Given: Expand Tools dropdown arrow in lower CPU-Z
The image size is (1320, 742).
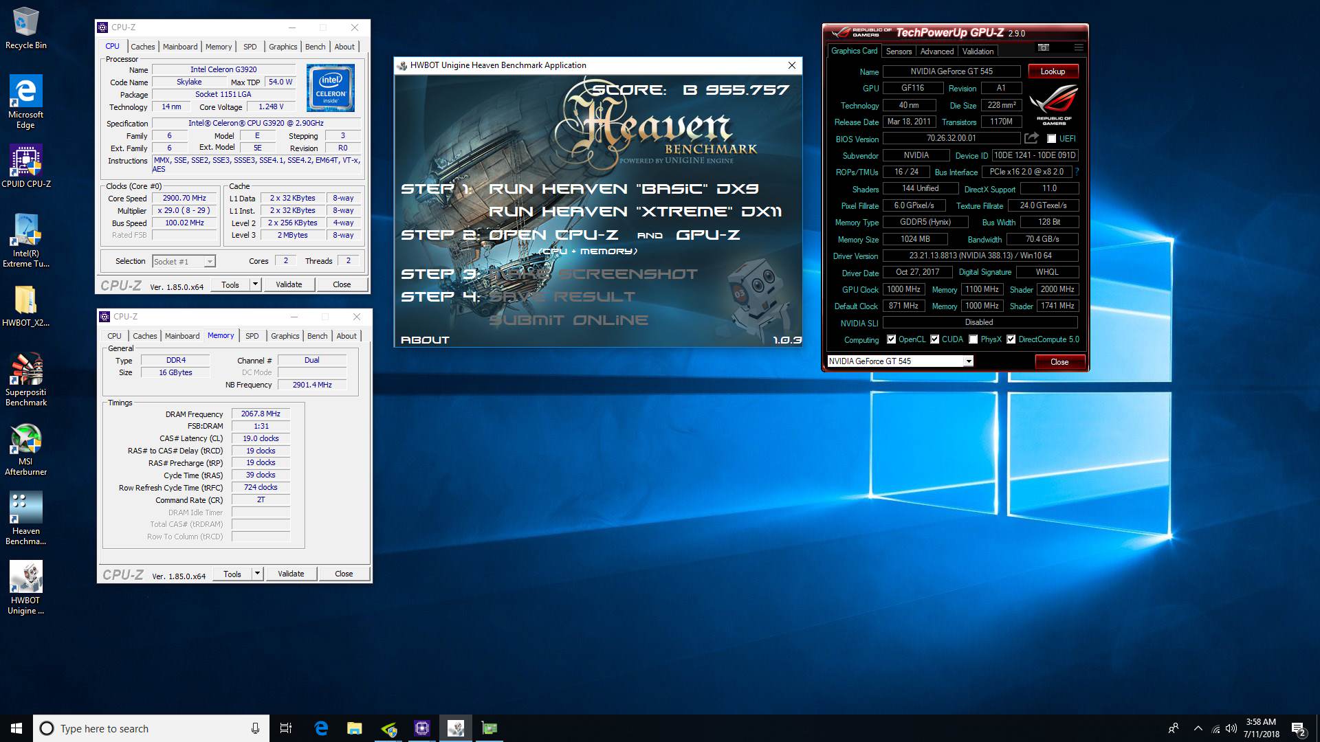Looking at the screenshot, I should click(x=257, y=574).
